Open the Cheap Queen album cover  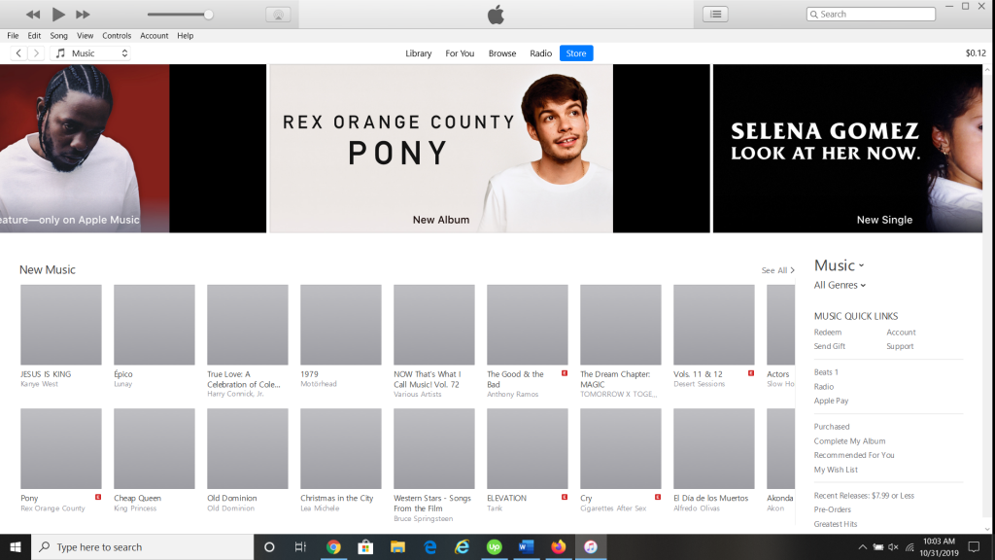click(154, 448)
